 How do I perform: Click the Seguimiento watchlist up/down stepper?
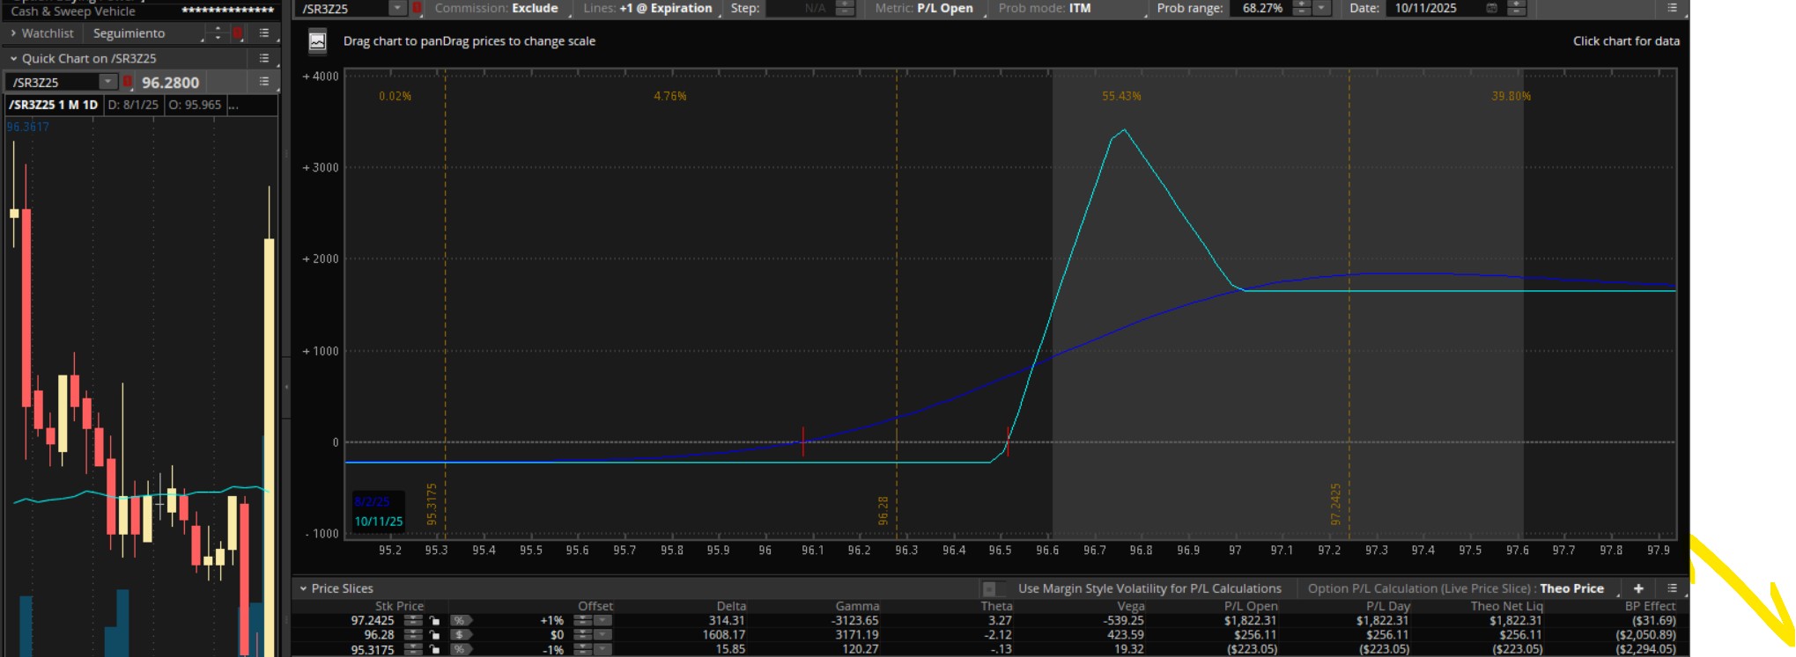point(218,33)
